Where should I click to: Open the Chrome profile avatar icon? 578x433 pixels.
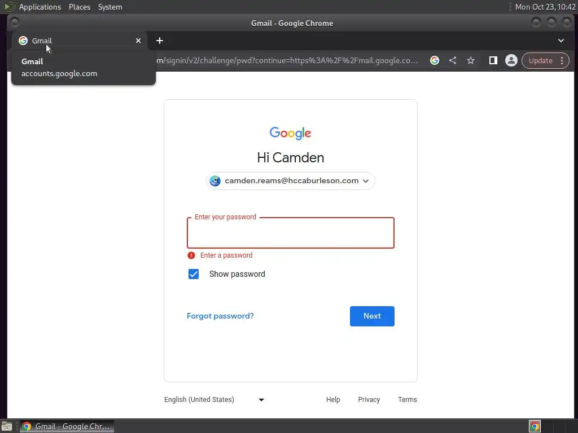click(x=511, y=60)
